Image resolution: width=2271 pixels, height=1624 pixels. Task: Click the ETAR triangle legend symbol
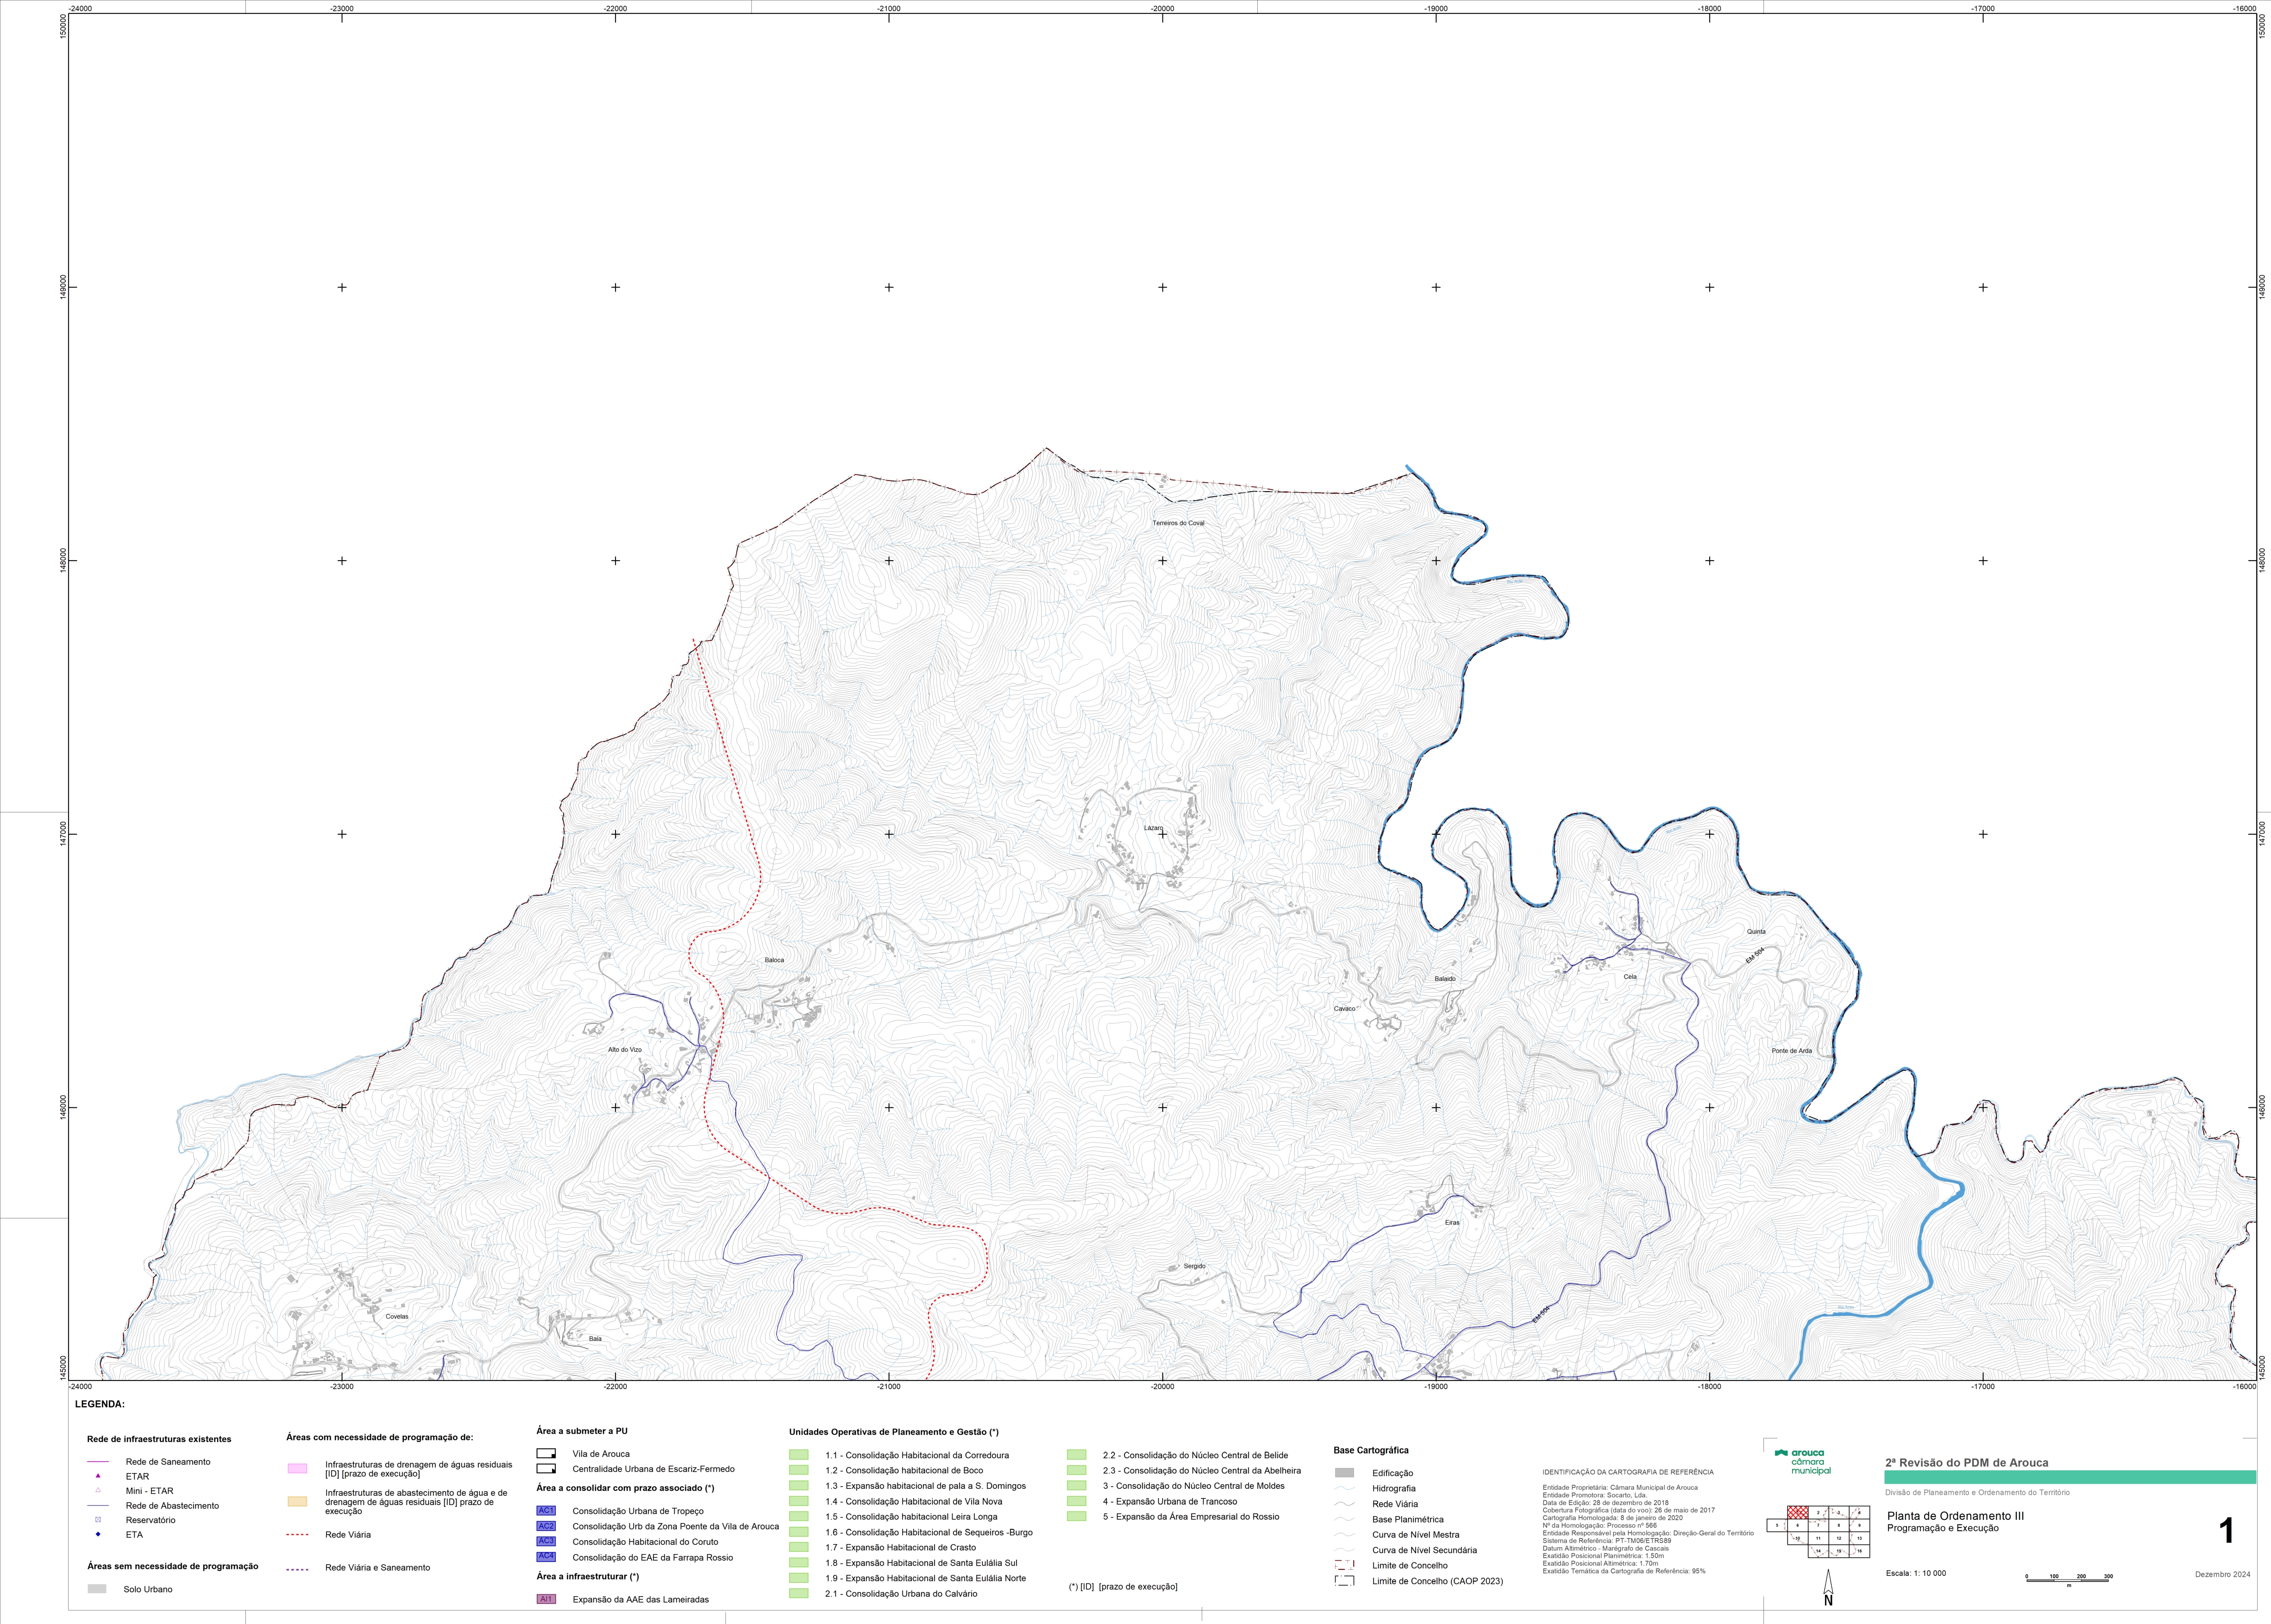98,1476
